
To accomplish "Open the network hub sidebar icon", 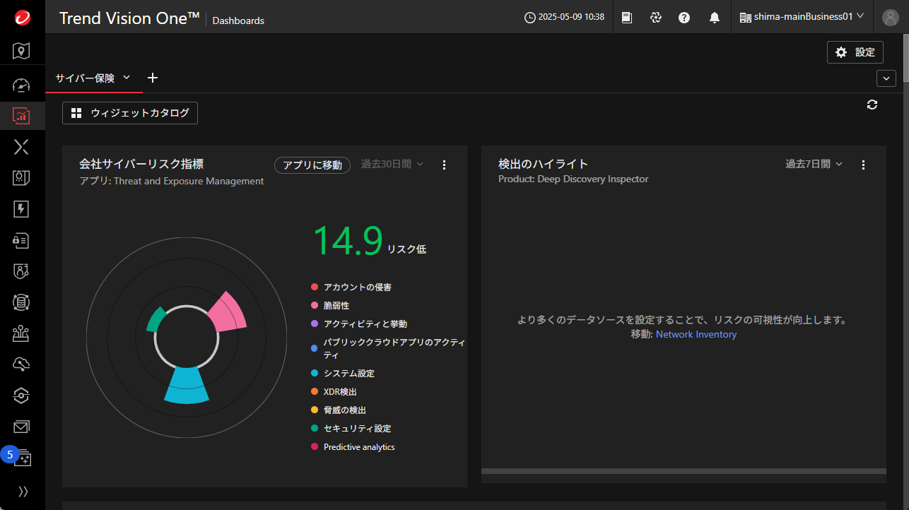I will 22,333.
